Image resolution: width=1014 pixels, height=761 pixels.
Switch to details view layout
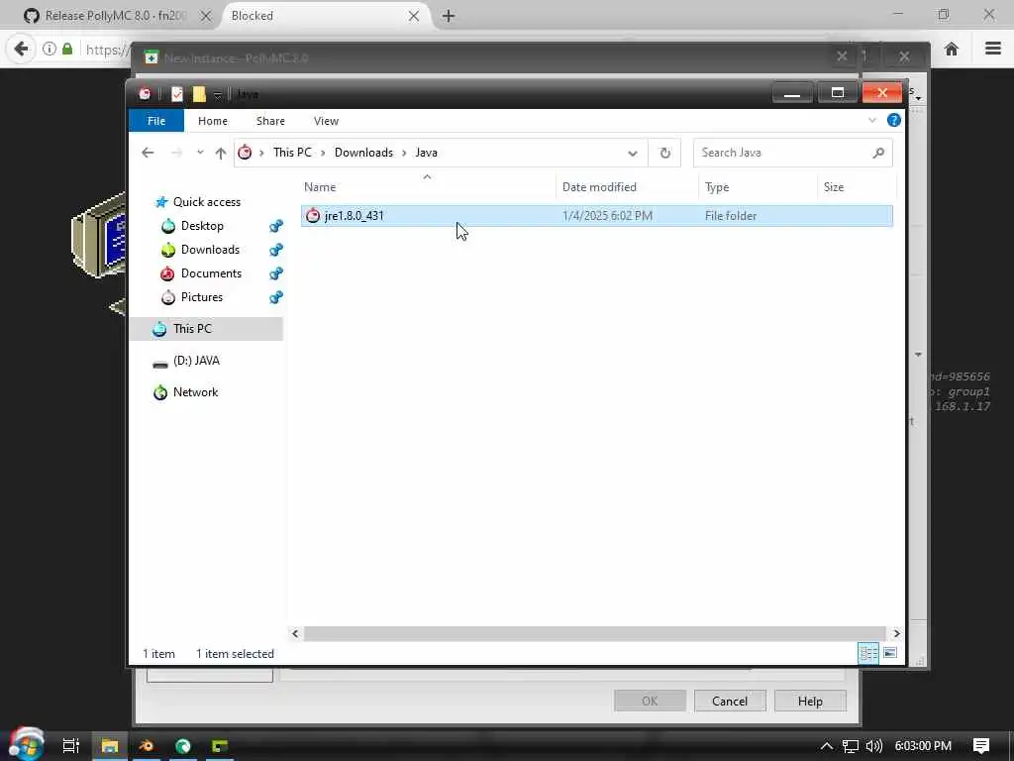(x=867, y=653)
